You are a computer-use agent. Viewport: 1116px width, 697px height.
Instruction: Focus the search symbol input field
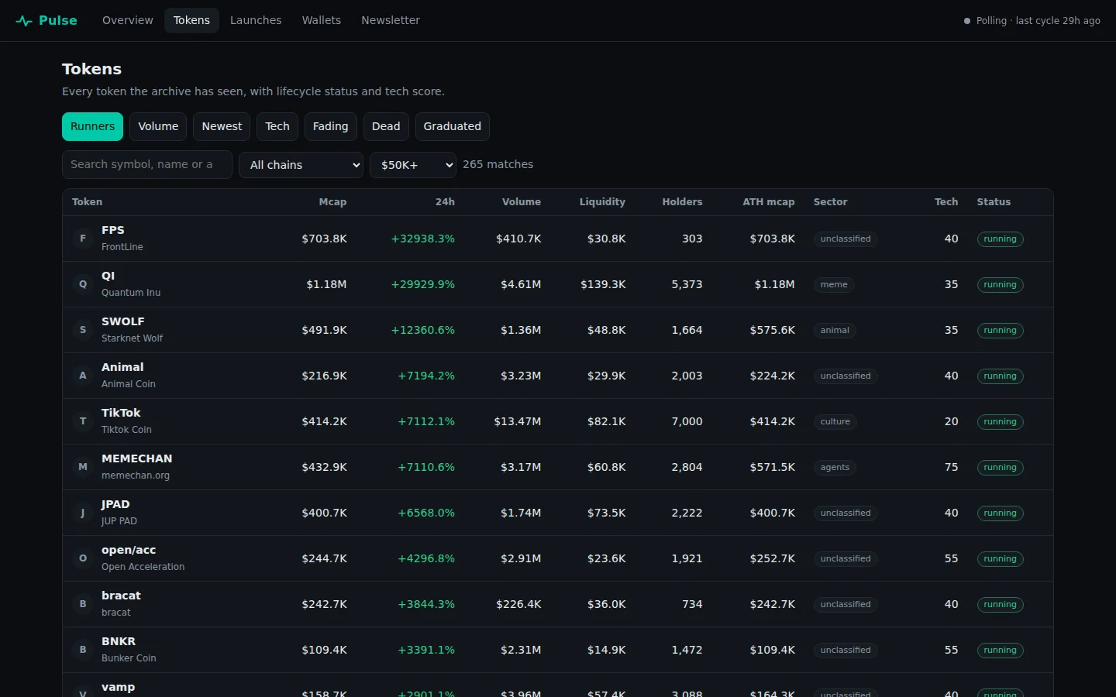click(147, 164)
